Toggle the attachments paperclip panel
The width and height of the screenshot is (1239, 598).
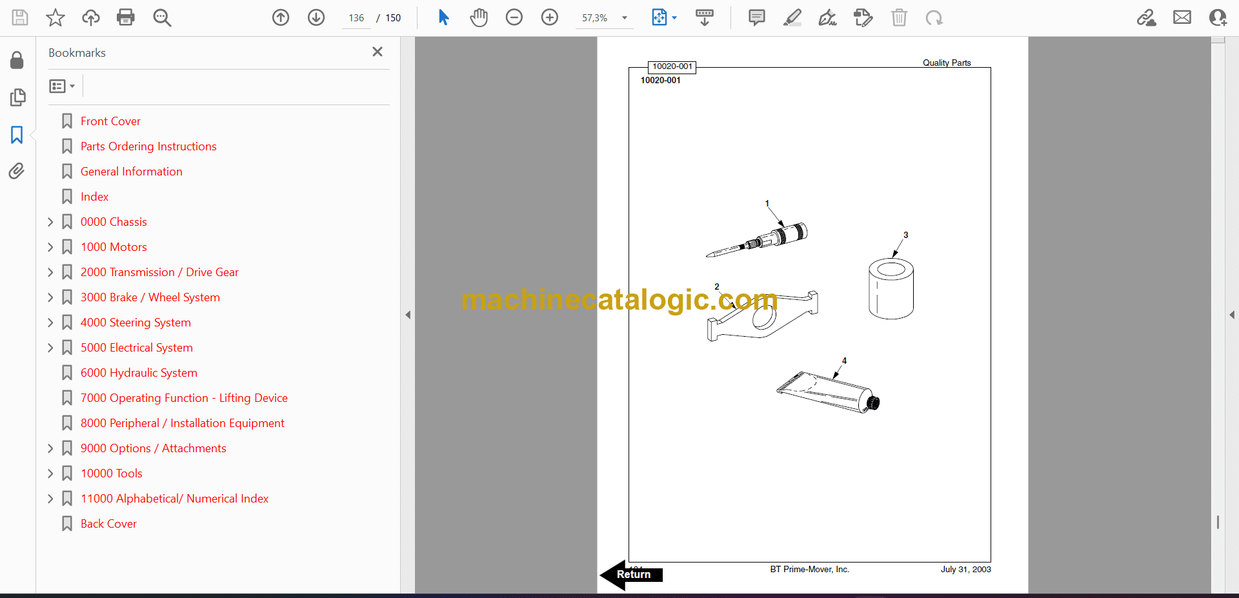click(x=17, y=171)
